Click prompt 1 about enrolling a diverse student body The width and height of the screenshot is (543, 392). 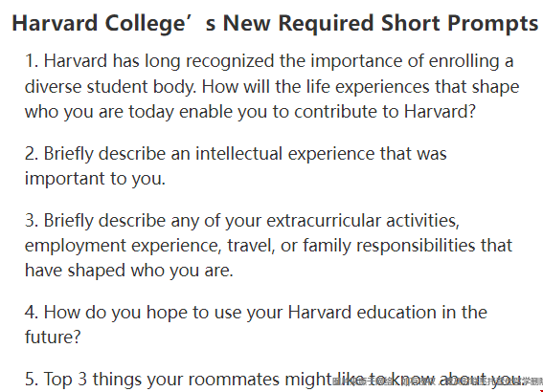point(272,86)
